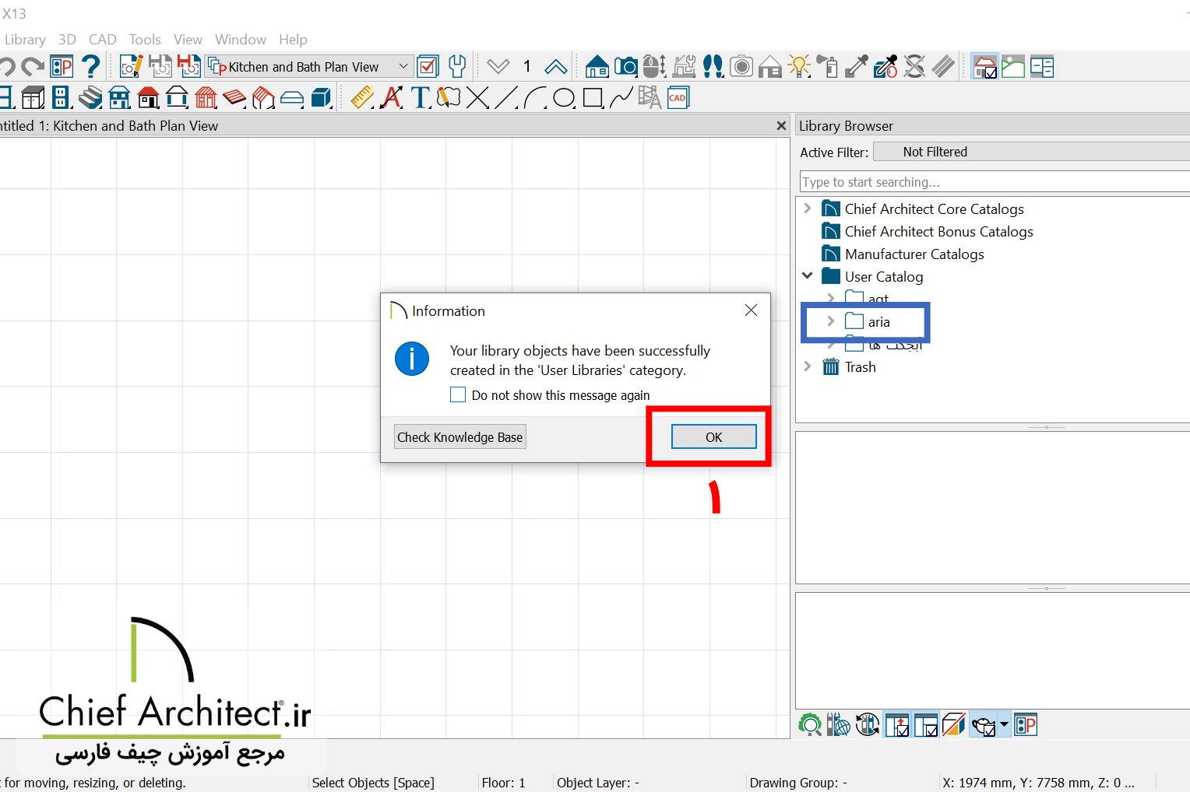Image resolution: width=1190 pixels, height=792 pixels.
Task: Select the Text tool
Action: 420,98
